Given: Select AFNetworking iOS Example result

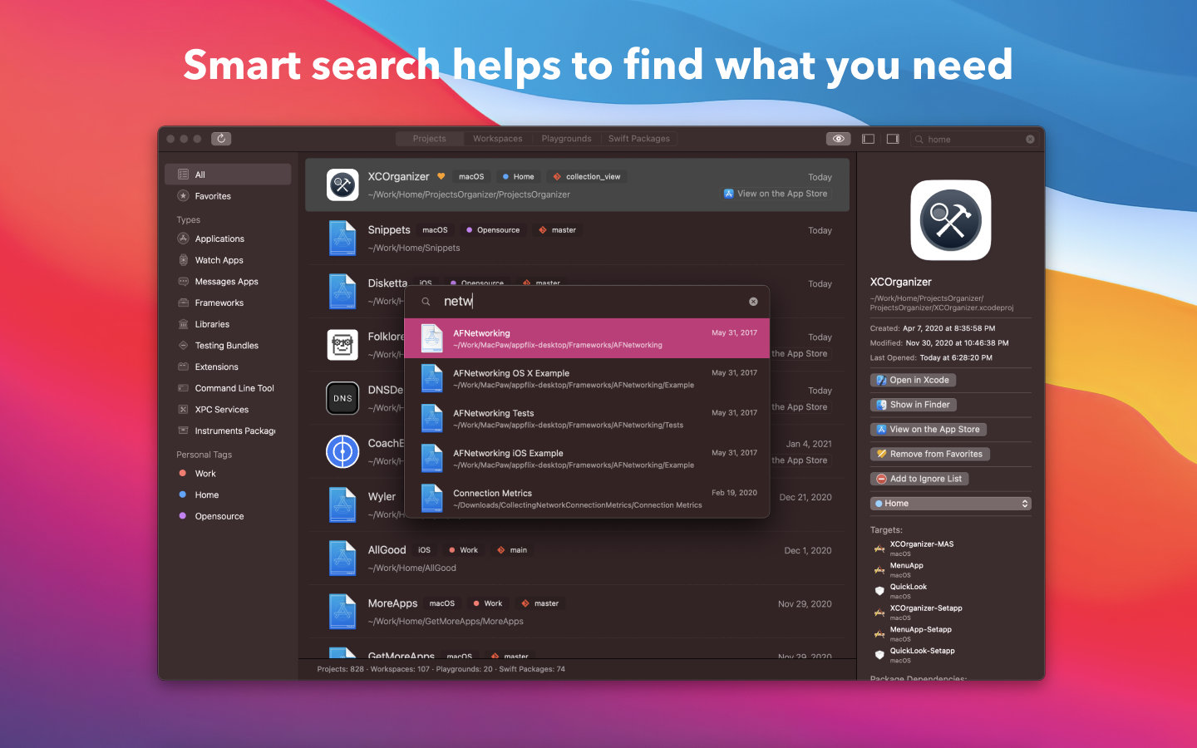Looking at the screenshot, I should coord(587,458).
